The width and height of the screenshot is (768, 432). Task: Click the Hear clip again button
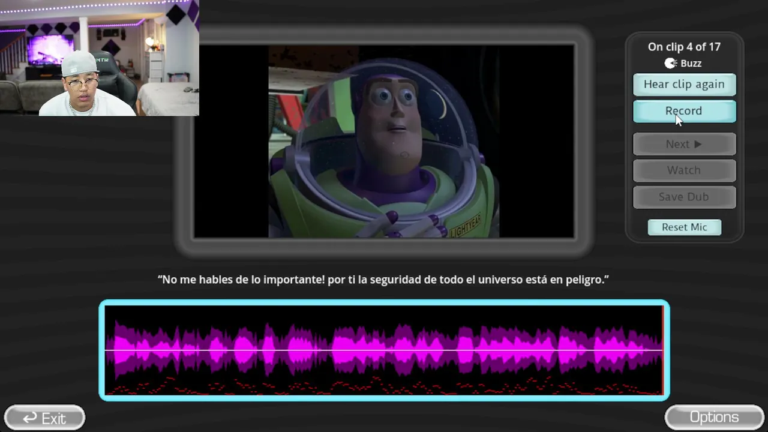coord(684,85)
